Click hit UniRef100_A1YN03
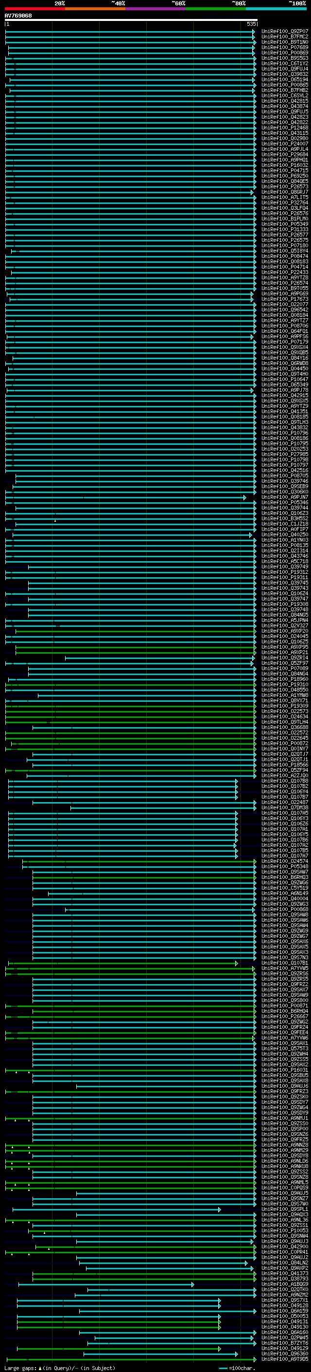 click(x=284, y=540)
